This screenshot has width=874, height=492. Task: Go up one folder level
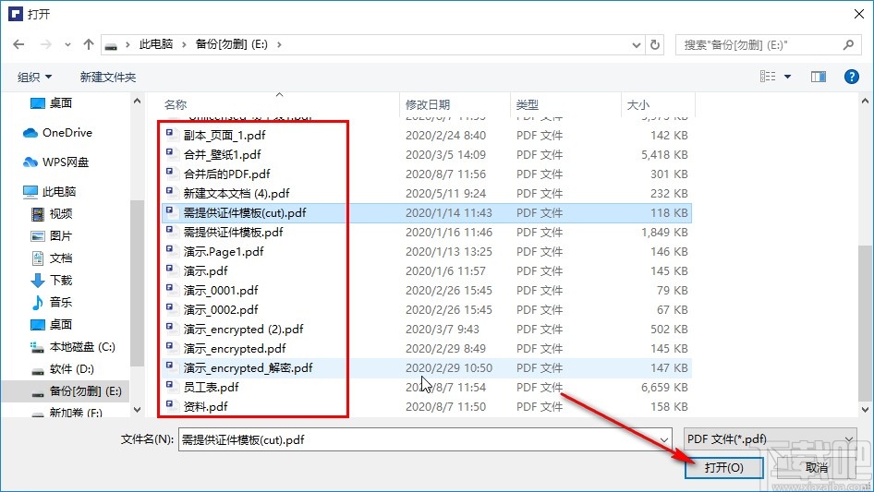point(88,44)
